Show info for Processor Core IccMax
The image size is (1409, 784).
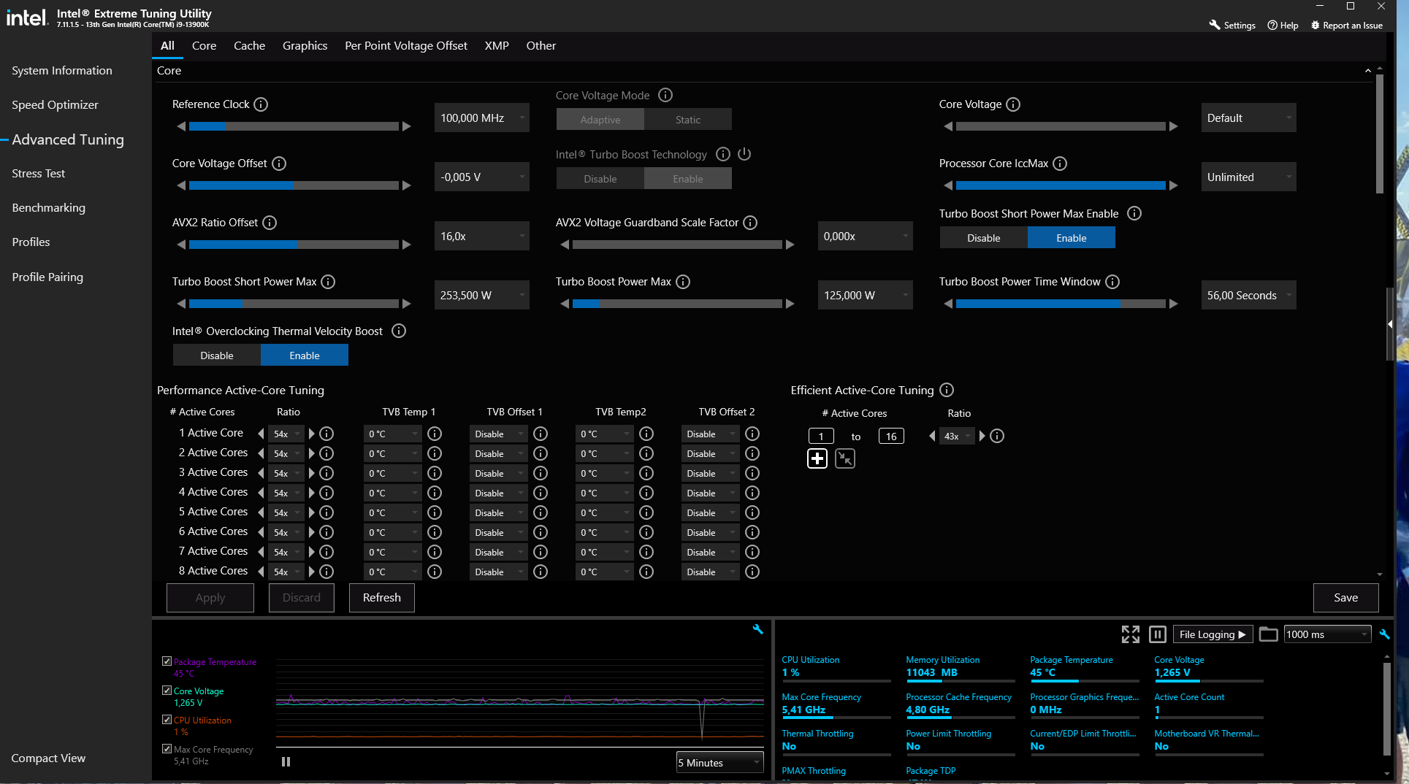pos(1060,164)
